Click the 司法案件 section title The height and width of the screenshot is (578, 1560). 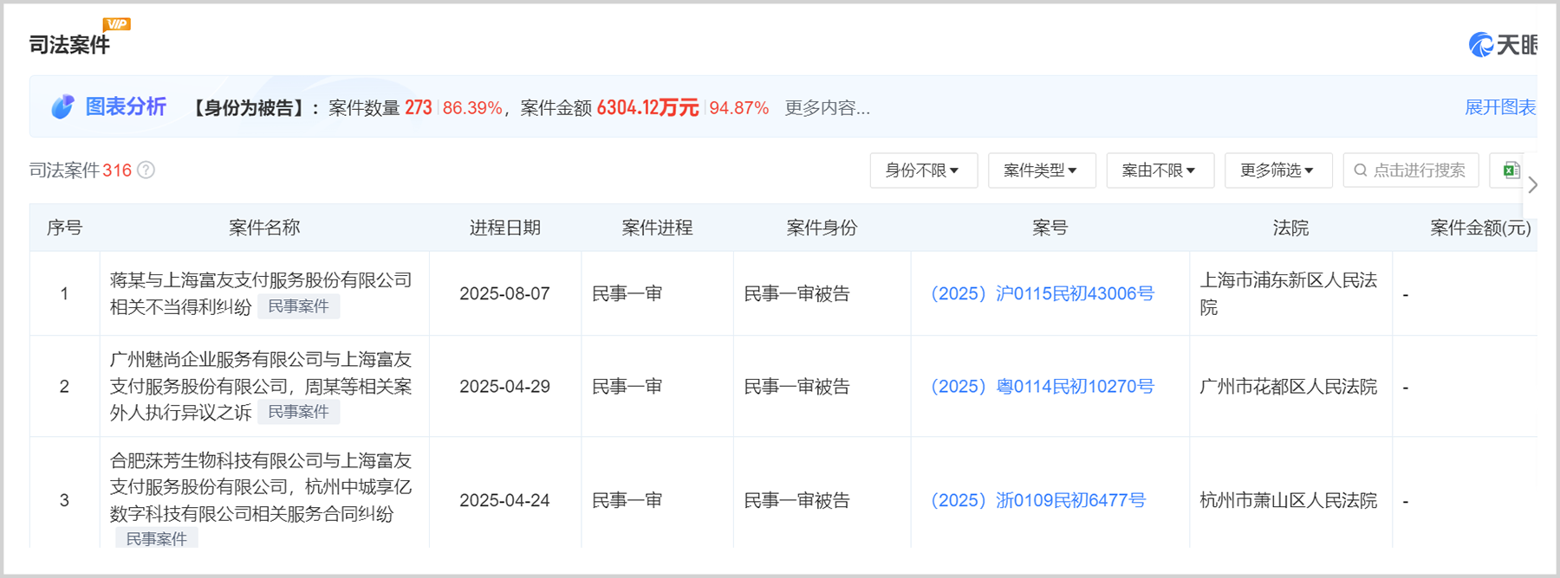(69, 45)
